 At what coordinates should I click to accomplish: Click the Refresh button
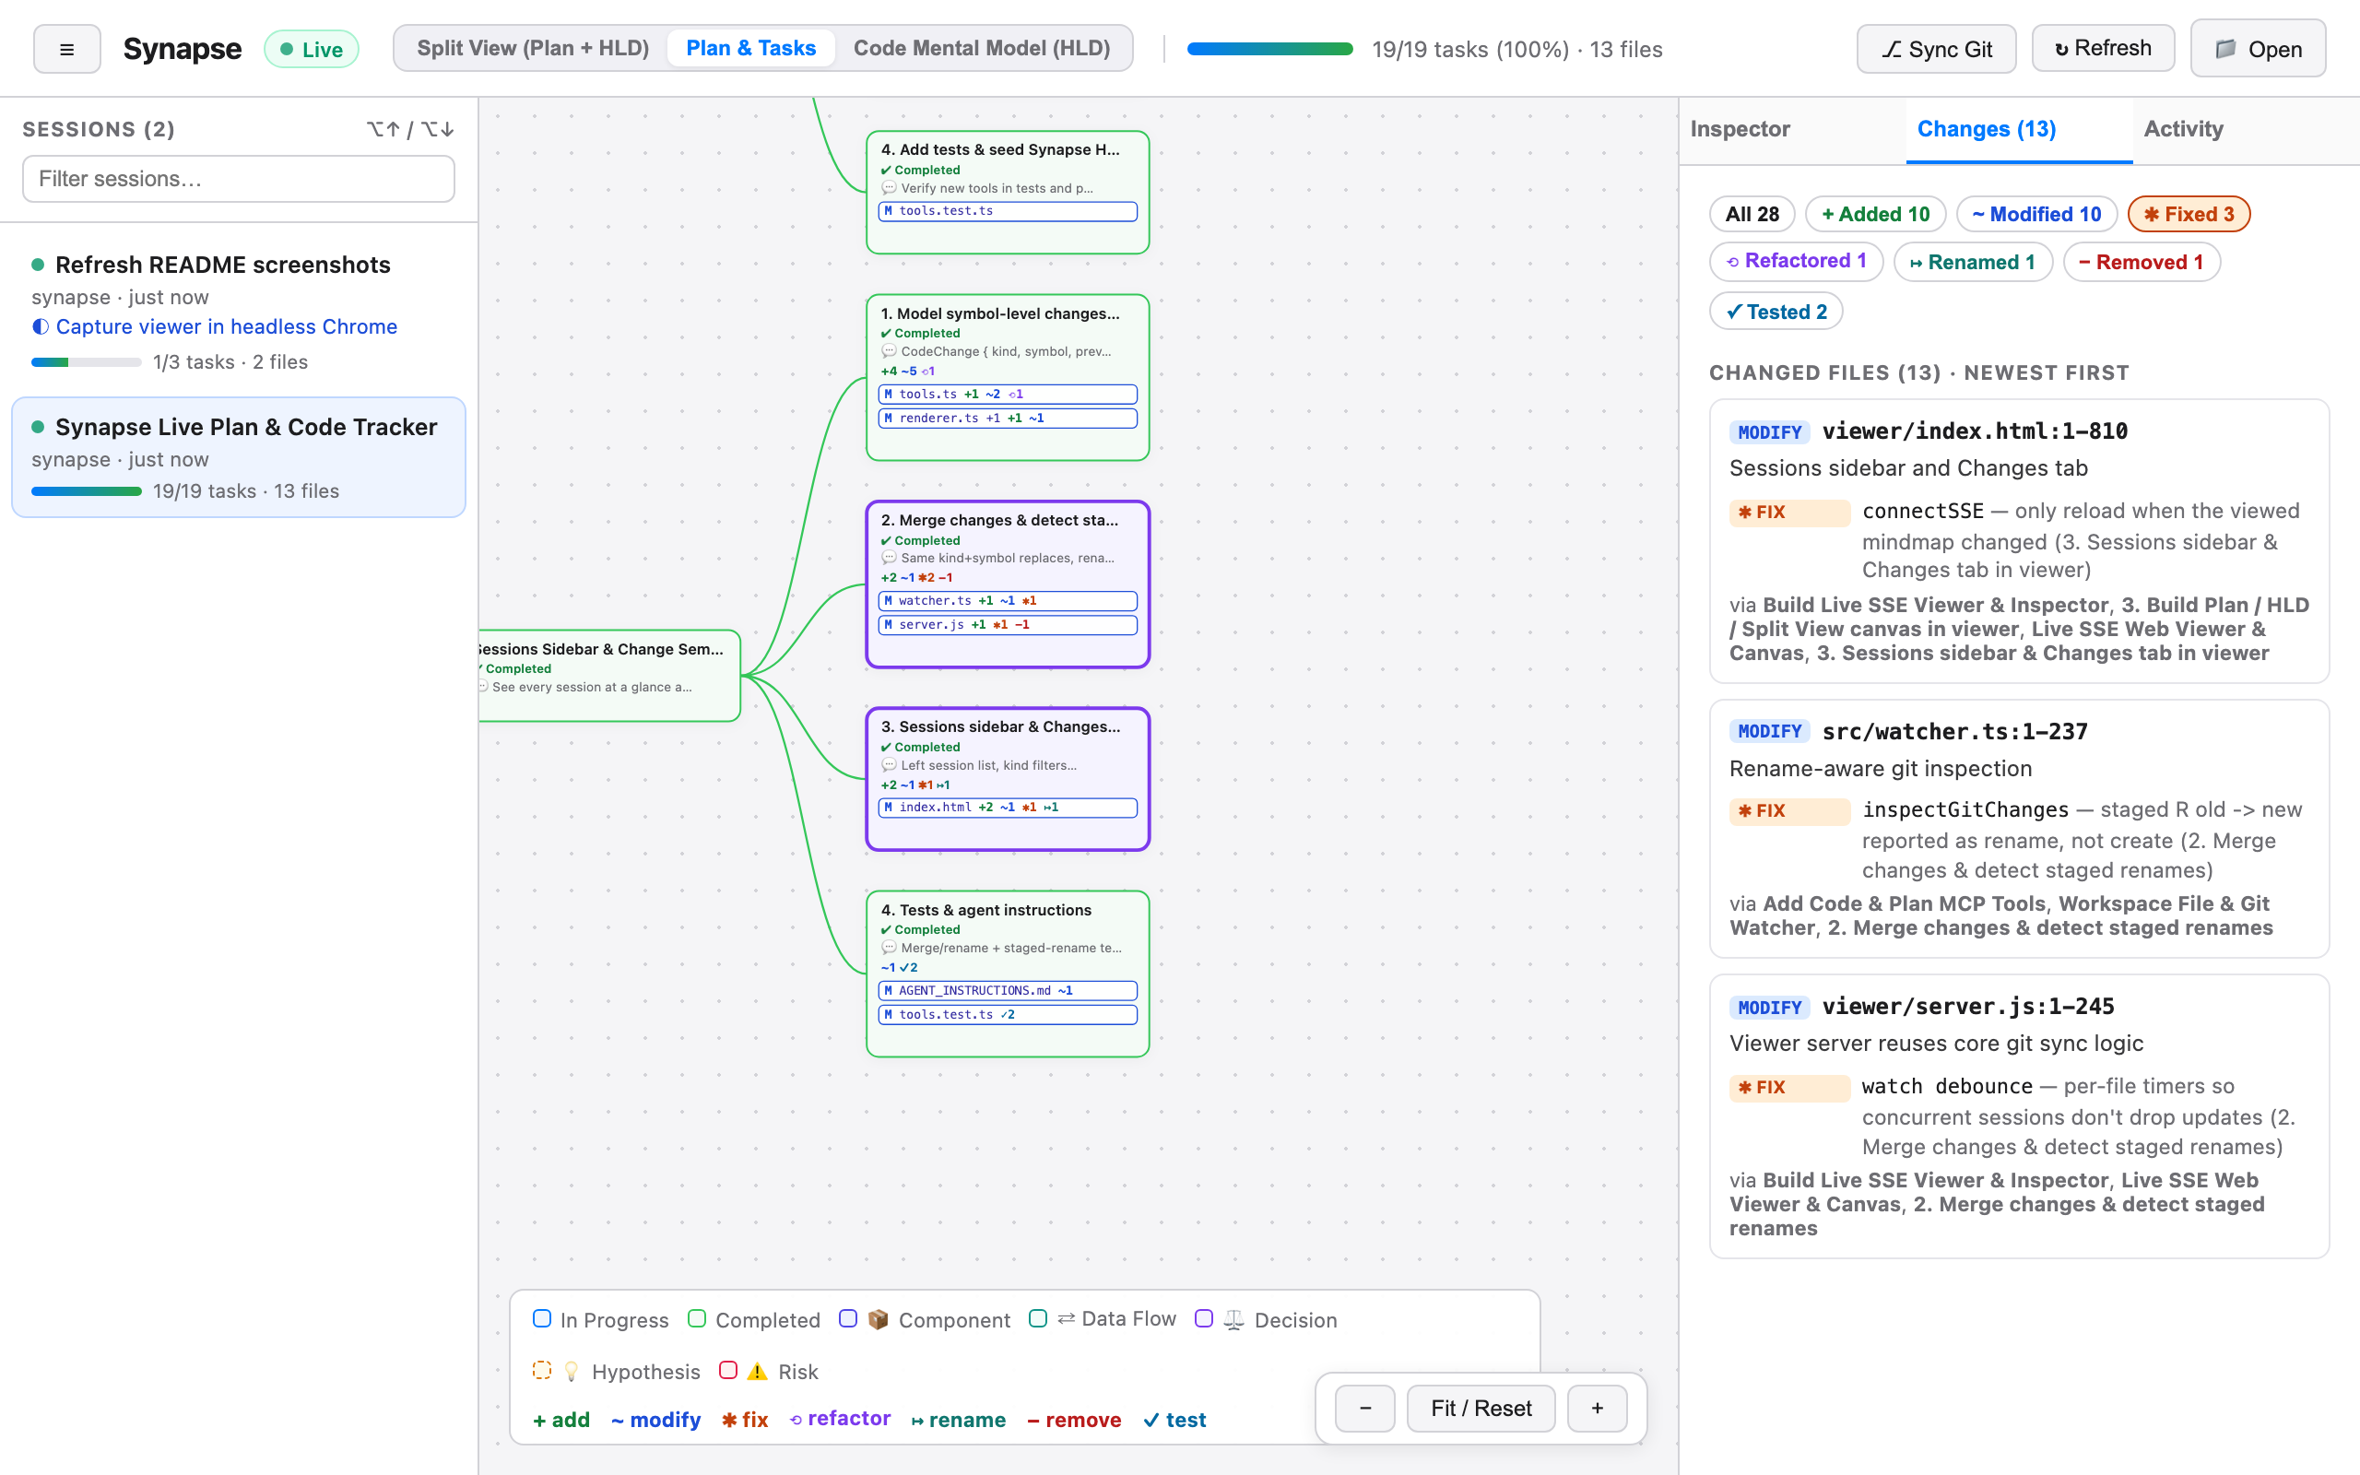(2103, 49)
